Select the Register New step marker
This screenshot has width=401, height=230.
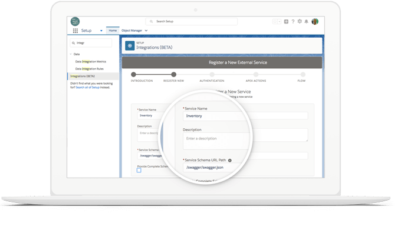coord(173,75)
